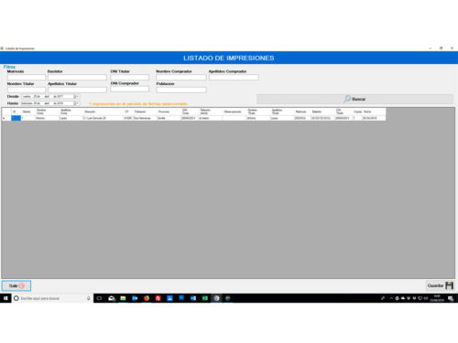Focus the Apellidos Comprador filter field
The height and width of the screenshot is (343, 458).
click(234, 78)
